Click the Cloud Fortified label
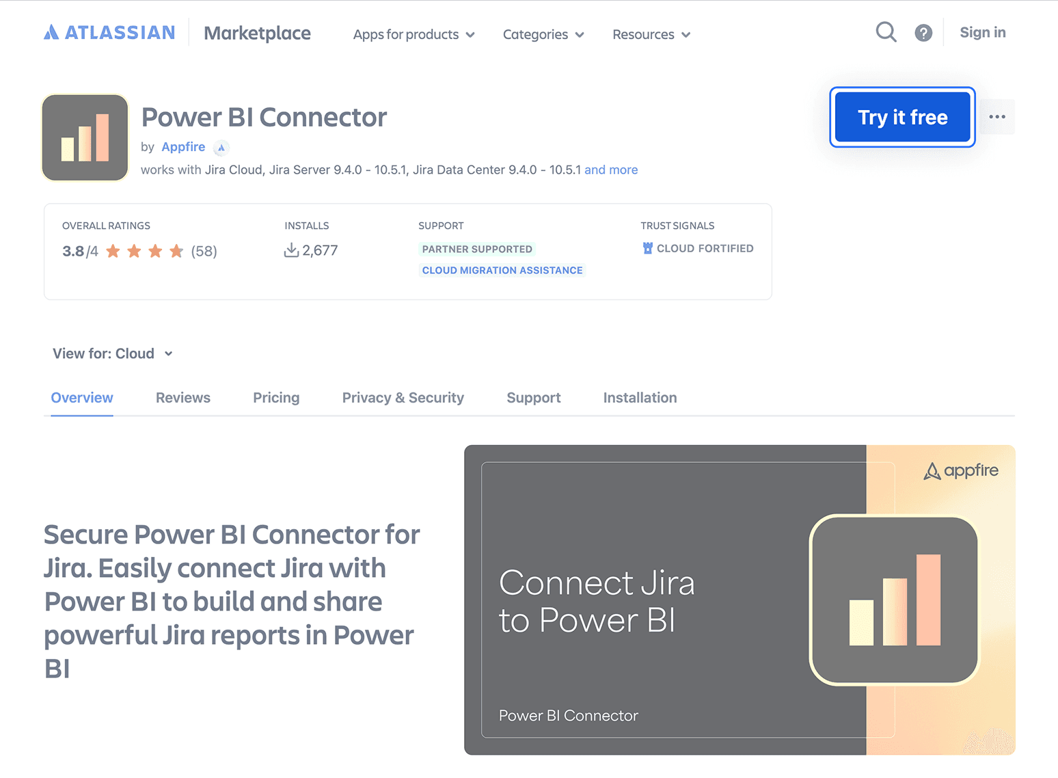Screen dimensions: 1058x778 click(x=705, y=248)
